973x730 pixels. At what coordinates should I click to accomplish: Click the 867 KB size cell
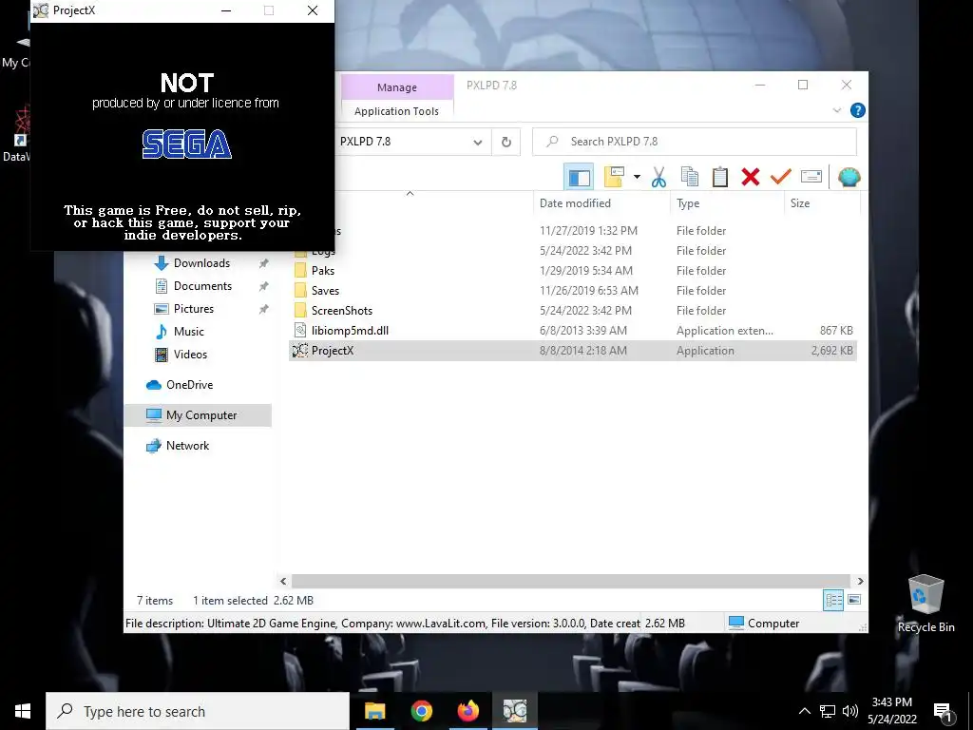tap(836, 330)
